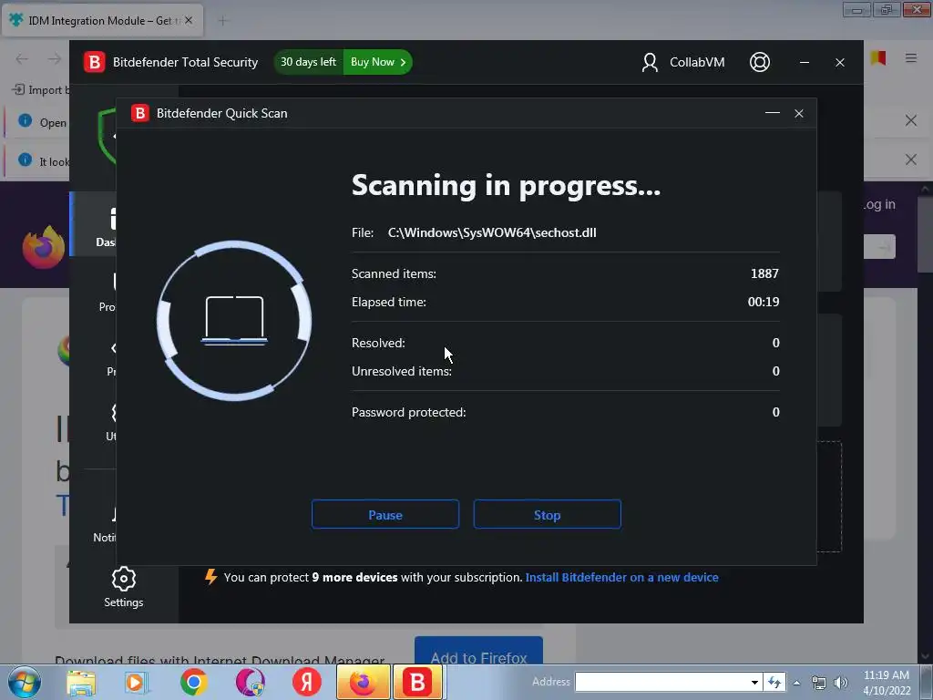The image size is (933, 700).
Task: Click the Address bar go/refresh icon
Action: point(774,682)
